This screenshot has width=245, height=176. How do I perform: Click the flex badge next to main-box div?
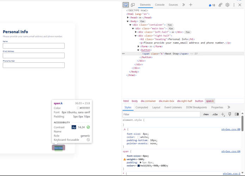(171, 29)
